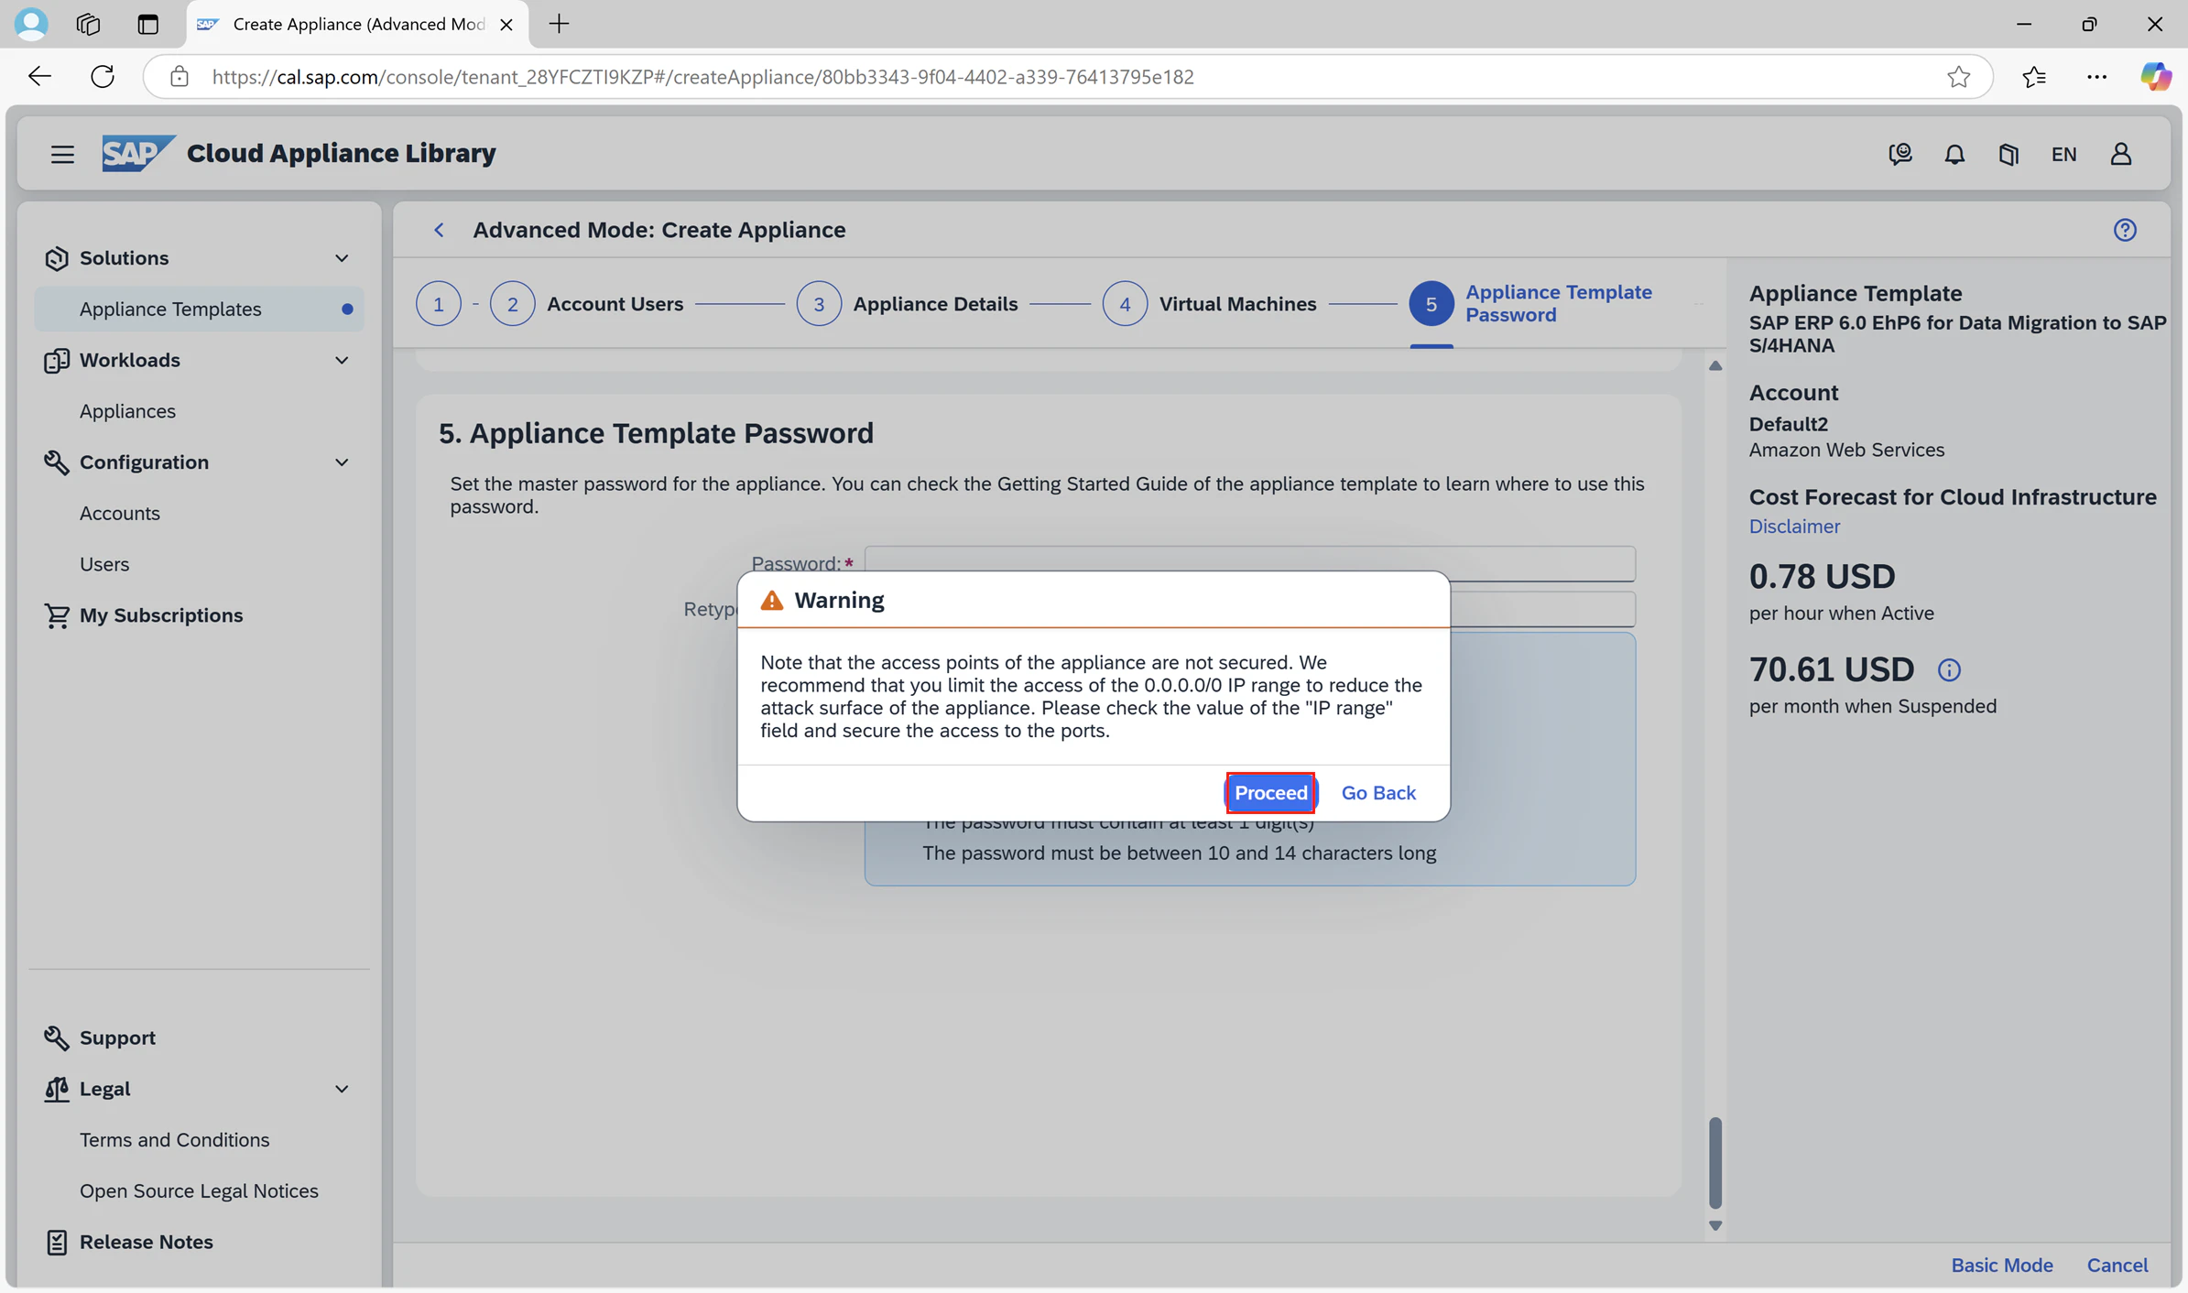Click the Support wrench icon

[x=56, y=1038]
